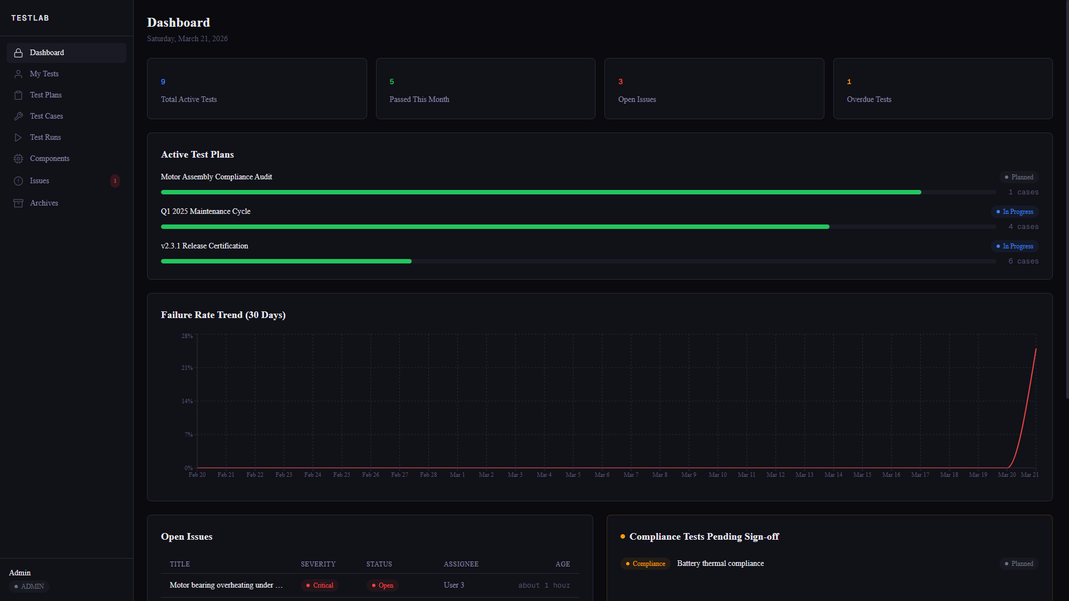Screen dimensions: 1069x601
Task: Select the Dashboard icon in the sidebar
Action: [18, 52]
